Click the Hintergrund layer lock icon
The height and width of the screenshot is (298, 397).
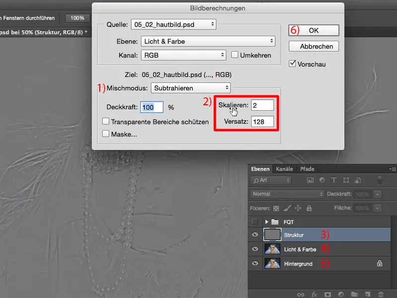pyautogui.click(x=380, y=263)
